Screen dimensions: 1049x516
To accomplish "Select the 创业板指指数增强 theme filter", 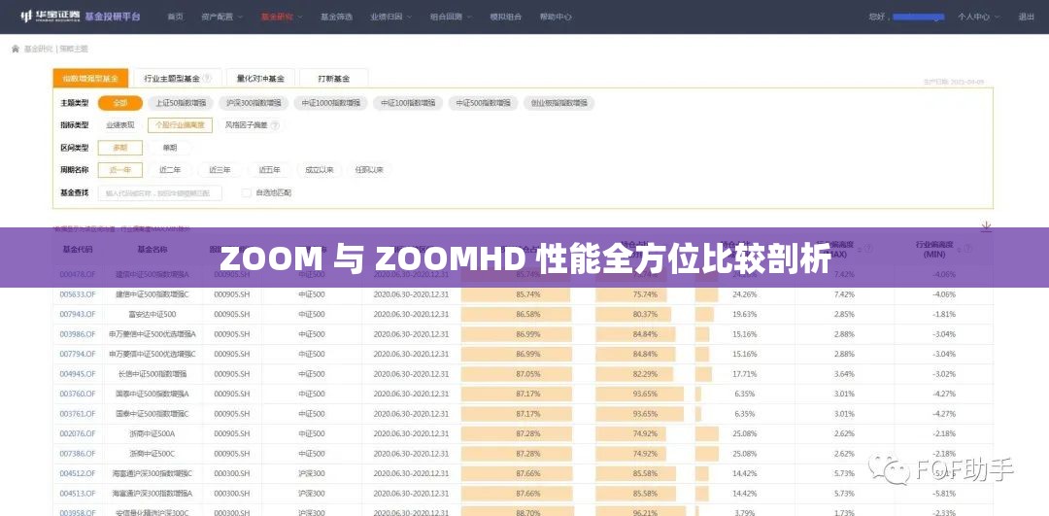I will point(559,103).
